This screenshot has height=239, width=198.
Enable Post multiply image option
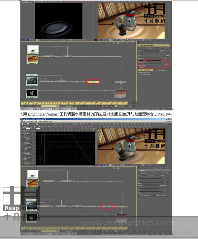(x=139, y=74)
